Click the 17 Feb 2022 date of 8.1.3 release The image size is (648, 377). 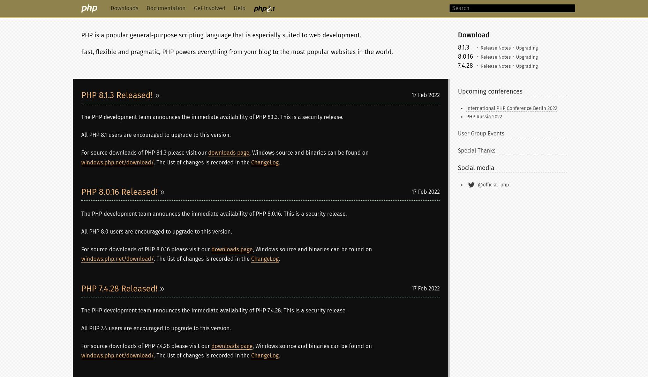pyautogui.click(x=425, y=95)
